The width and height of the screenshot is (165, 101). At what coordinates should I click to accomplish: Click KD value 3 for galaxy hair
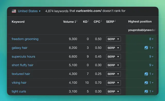tap(88, 48)
